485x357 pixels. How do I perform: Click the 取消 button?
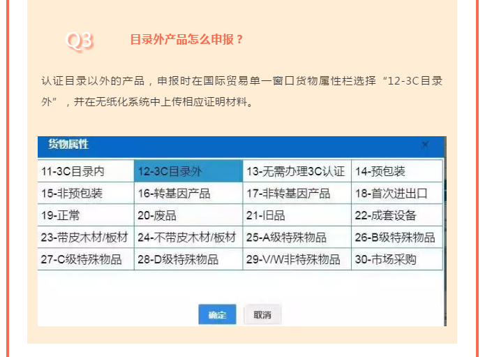click(262, 314)
